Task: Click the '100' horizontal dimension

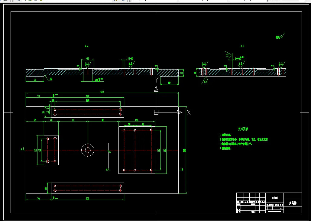Action: (137, 120)
